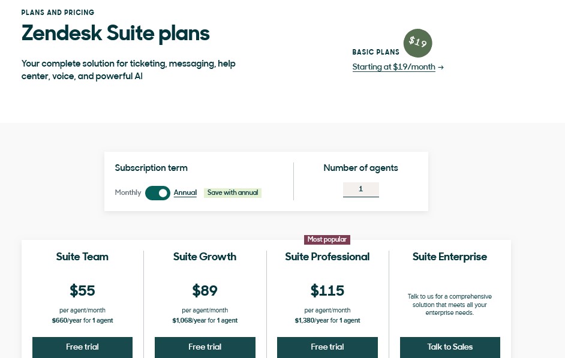Click the arrow after Starting at $19/month
This screenshot has height=358, width=565.
point(441,67)
